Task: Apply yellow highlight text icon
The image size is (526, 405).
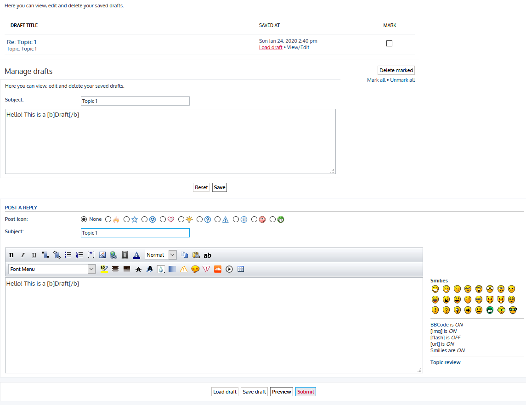Action: coord(104,269)
